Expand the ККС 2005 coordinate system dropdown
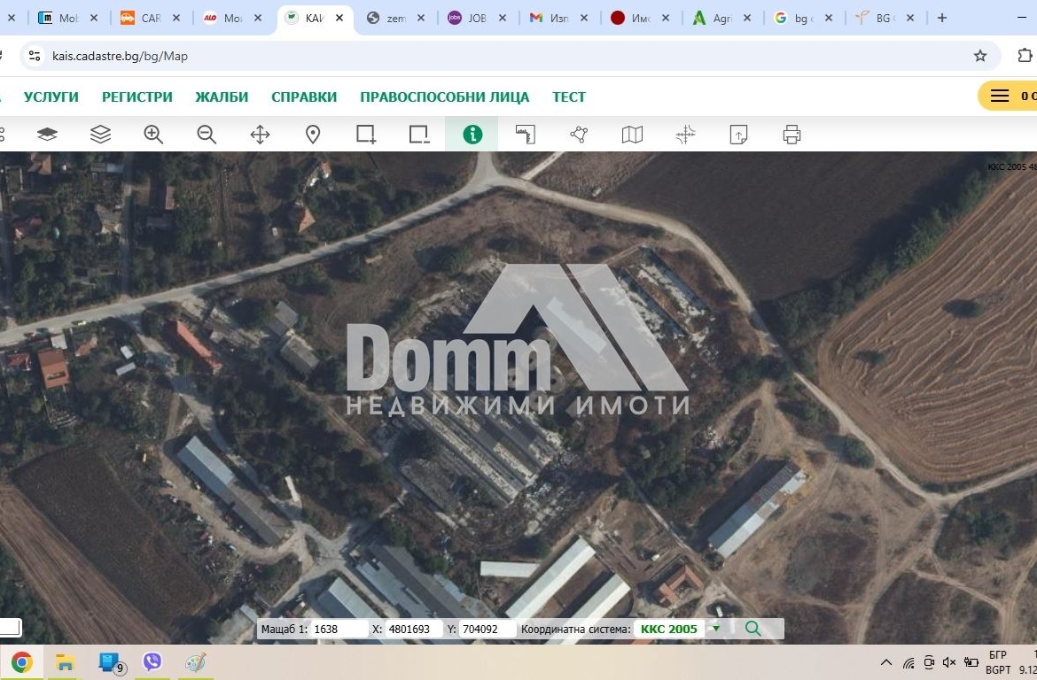 coord(715,629)
